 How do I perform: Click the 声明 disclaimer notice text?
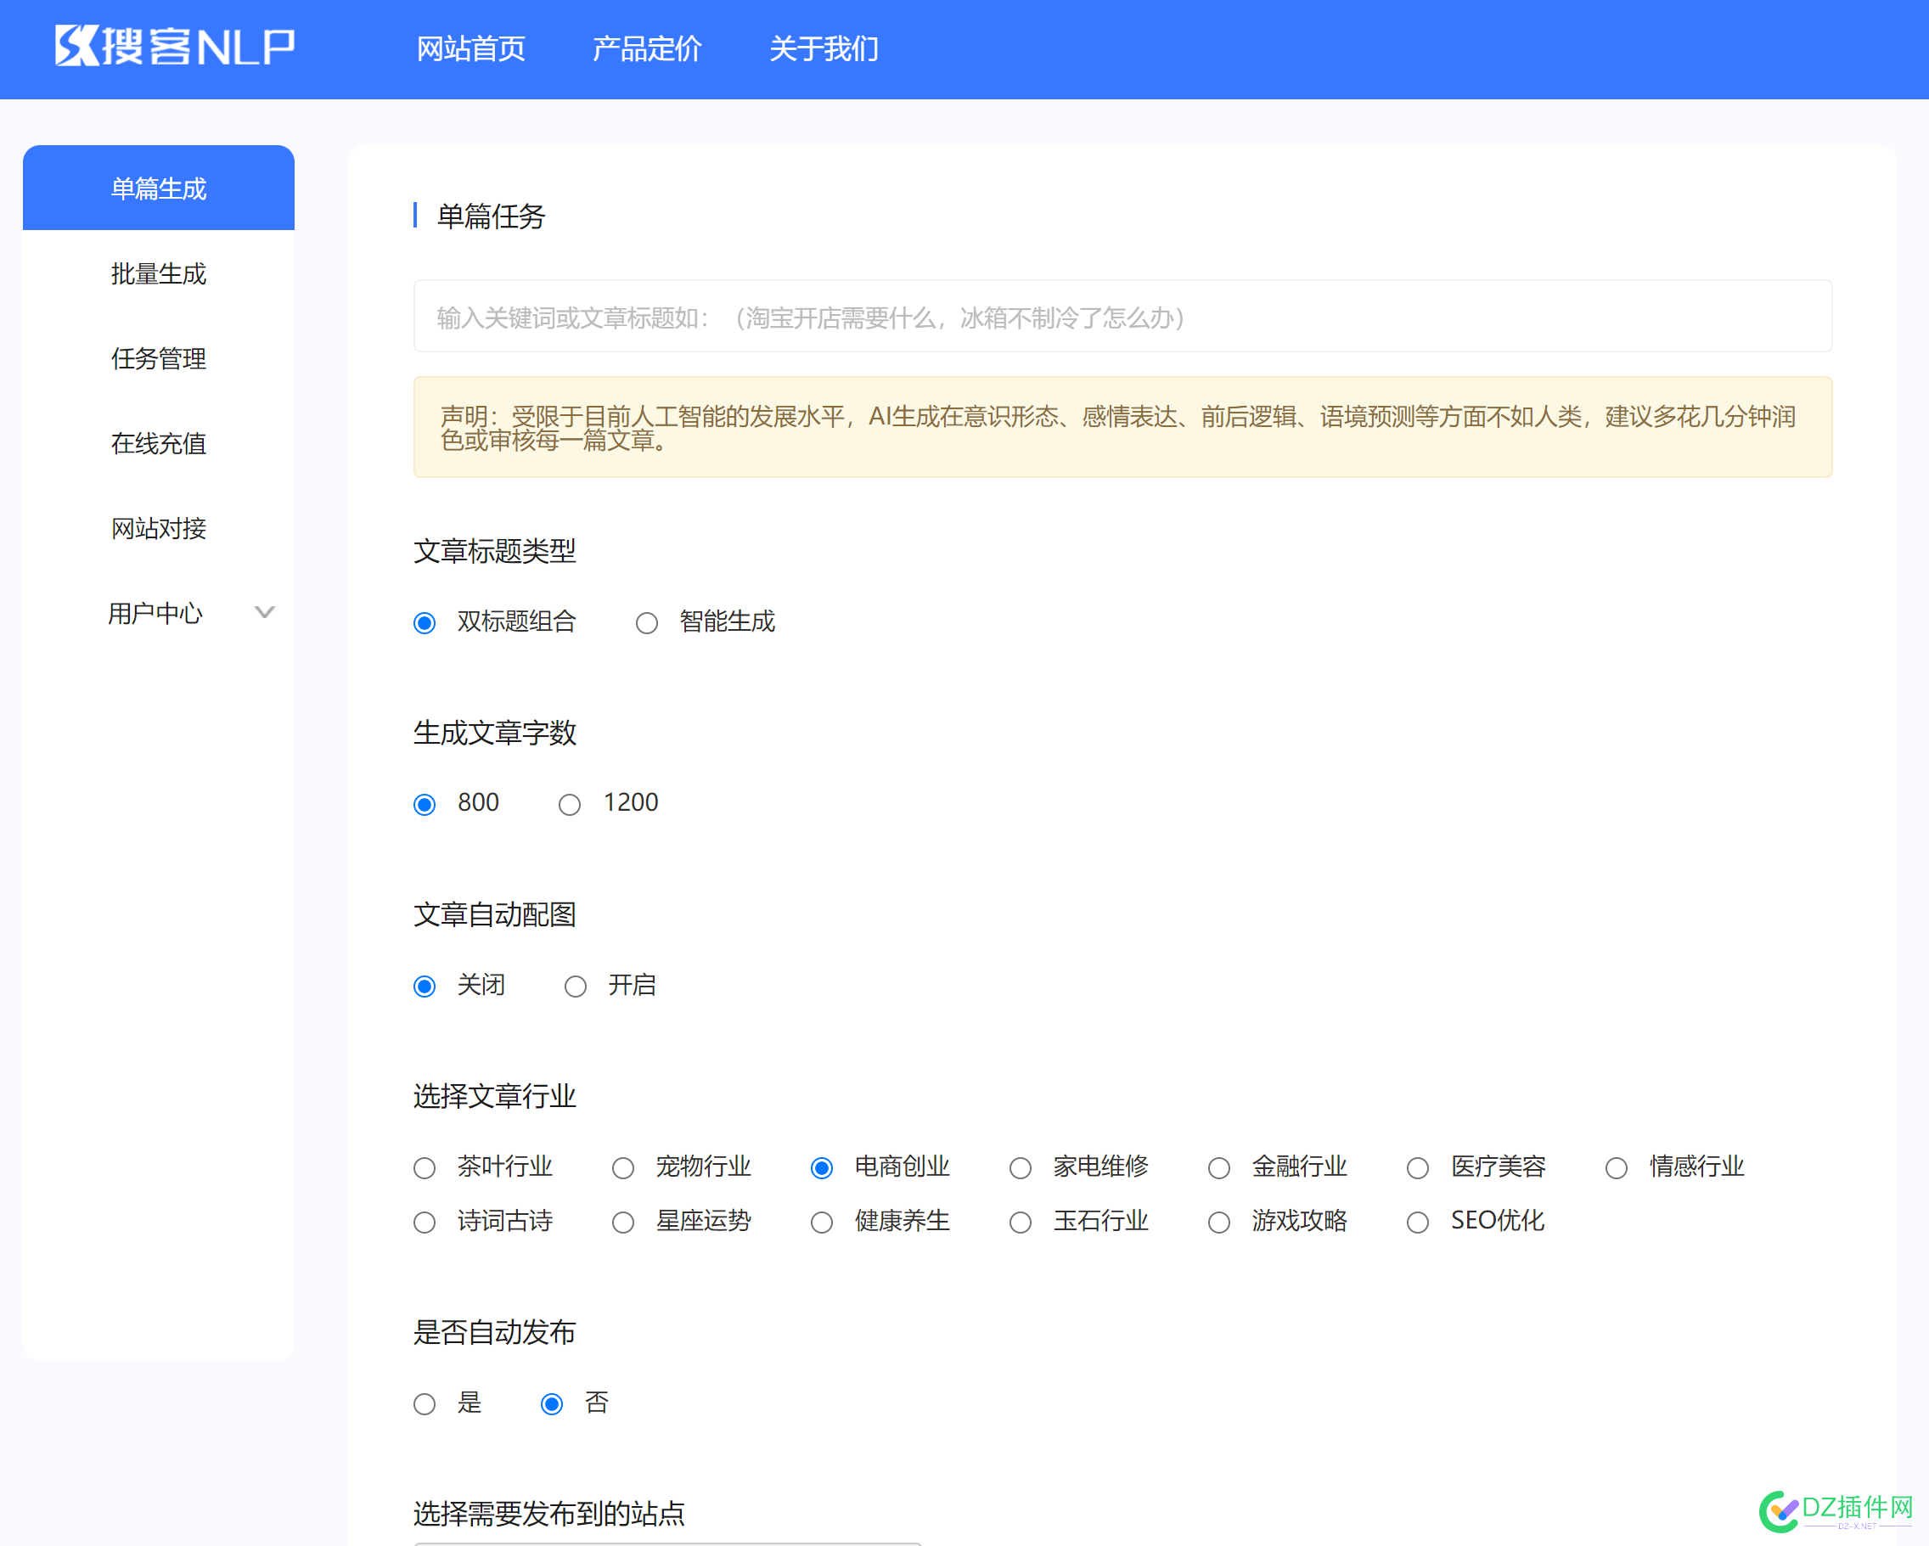(1118, 428)
